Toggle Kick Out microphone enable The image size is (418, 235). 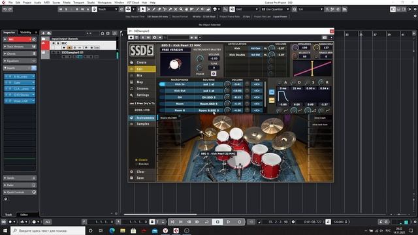click(x=162, y=91)
